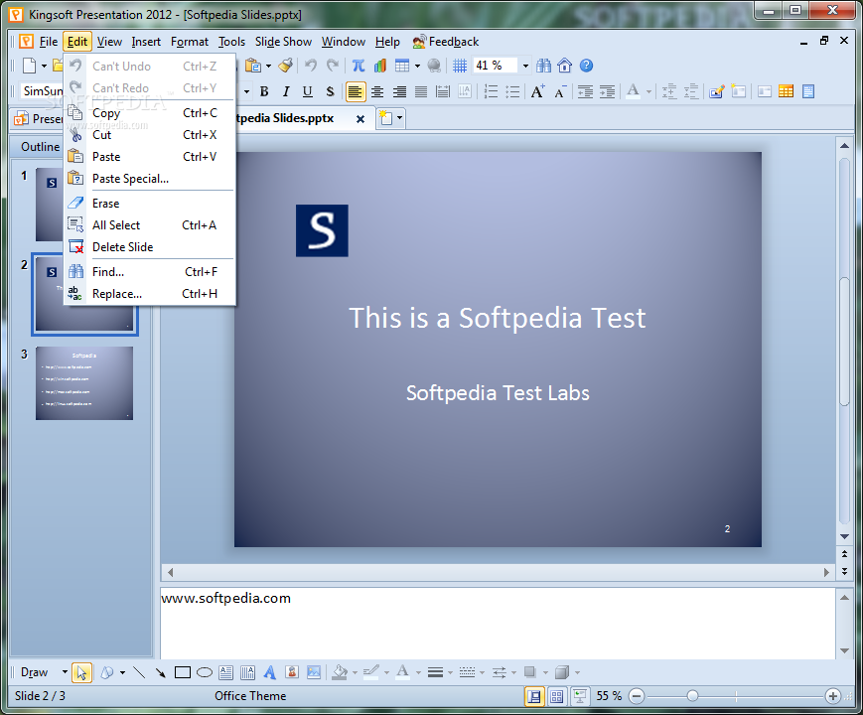The width and height of the screenshot is (863, 715).
Task: Insert table icon in toolbar
Action: point(402,66)
